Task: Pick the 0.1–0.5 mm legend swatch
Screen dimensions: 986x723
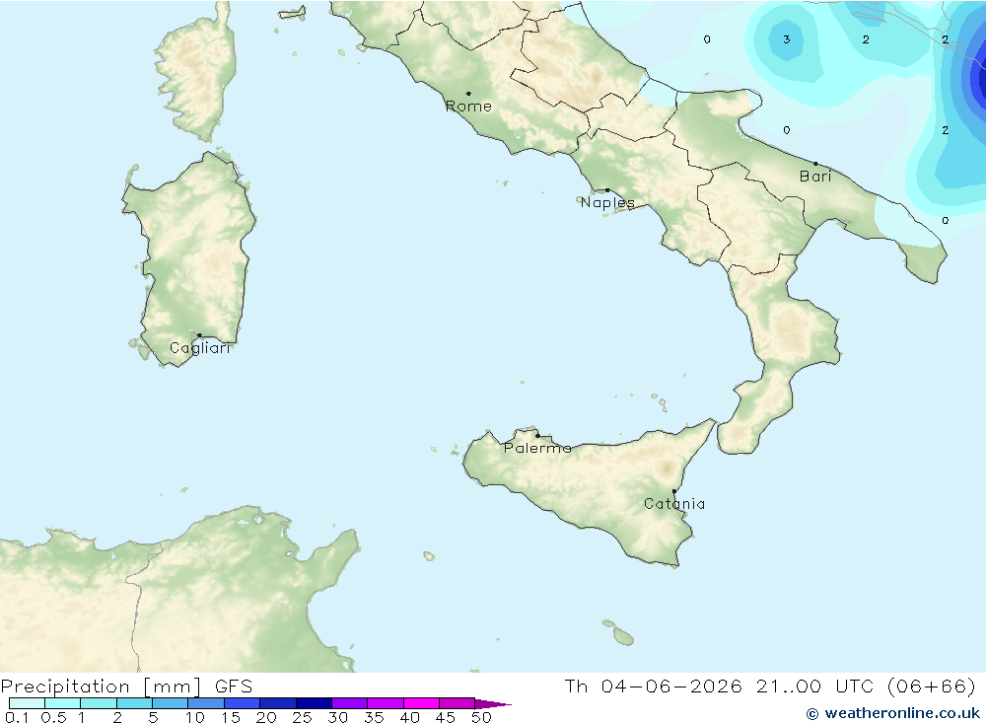Action: coord(27,703)
